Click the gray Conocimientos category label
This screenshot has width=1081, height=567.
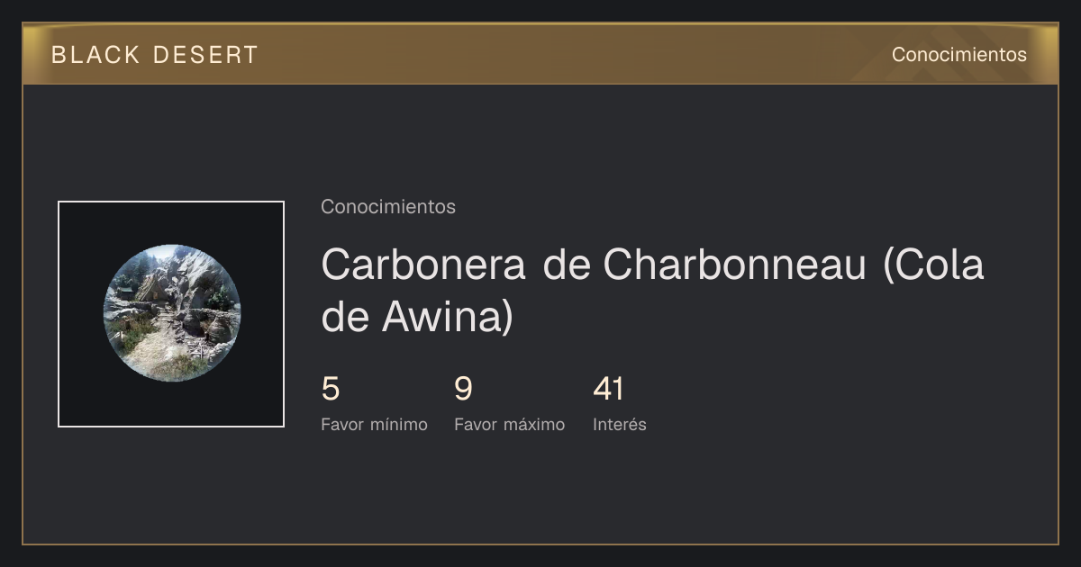pos(388,207)
